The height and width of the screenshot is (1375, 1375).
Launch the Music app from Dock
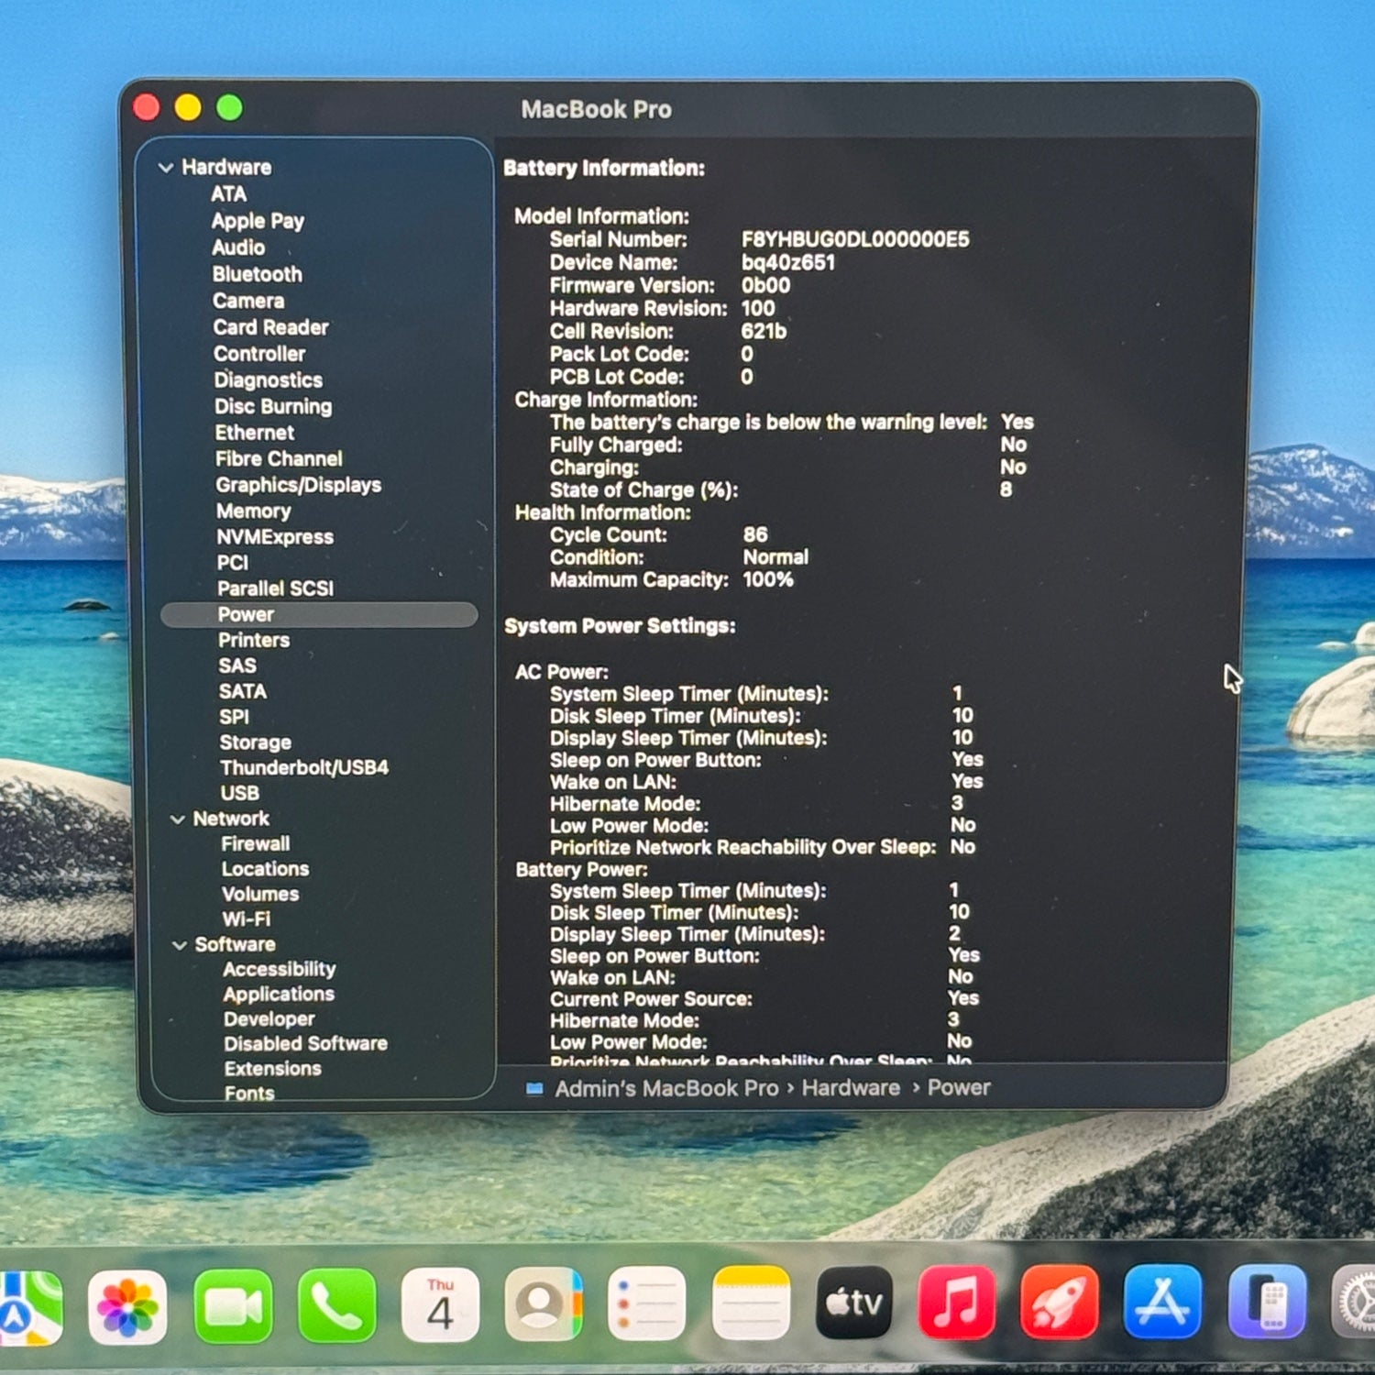click(957, 1303)
